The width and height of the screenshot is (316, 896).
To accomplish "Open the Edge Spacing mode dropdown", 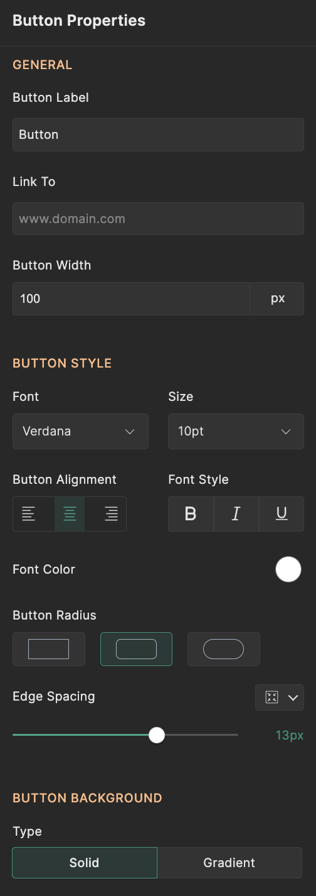I will coord(280,697).
